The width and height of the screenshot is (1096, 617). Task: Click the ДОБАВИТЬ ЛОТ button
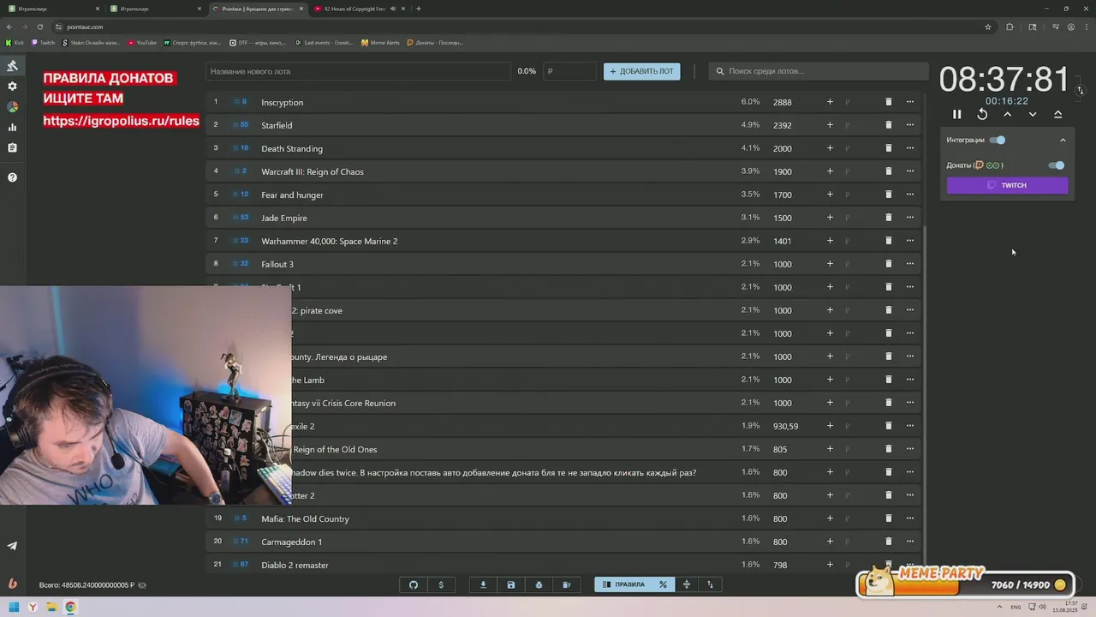[x=641, y=71]
